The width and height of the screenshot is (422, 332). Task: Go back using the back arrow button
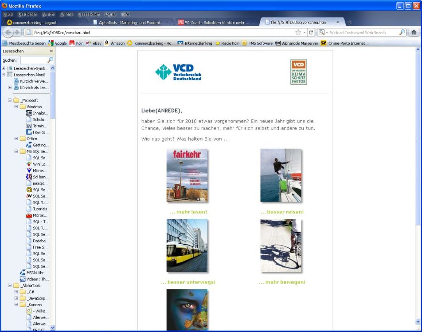pyautogui.click(x=8, y=32)
